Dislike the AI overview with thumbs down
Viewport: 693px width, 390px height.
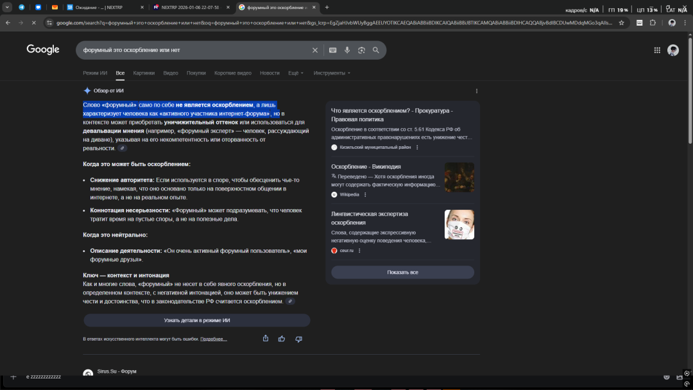pos(298,339)
